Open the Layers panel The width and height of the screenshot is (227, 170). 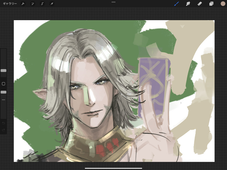(211, 4)
